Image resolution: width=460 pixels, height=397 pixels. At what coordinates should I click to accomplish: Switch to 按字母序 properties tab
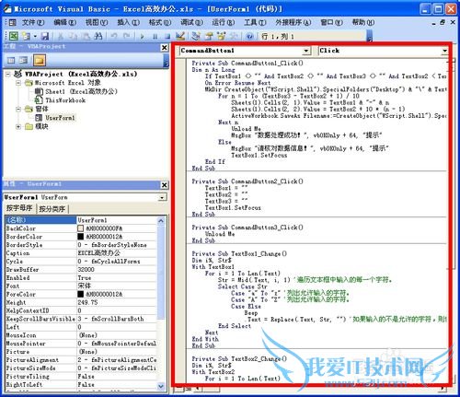pos(19,208)
